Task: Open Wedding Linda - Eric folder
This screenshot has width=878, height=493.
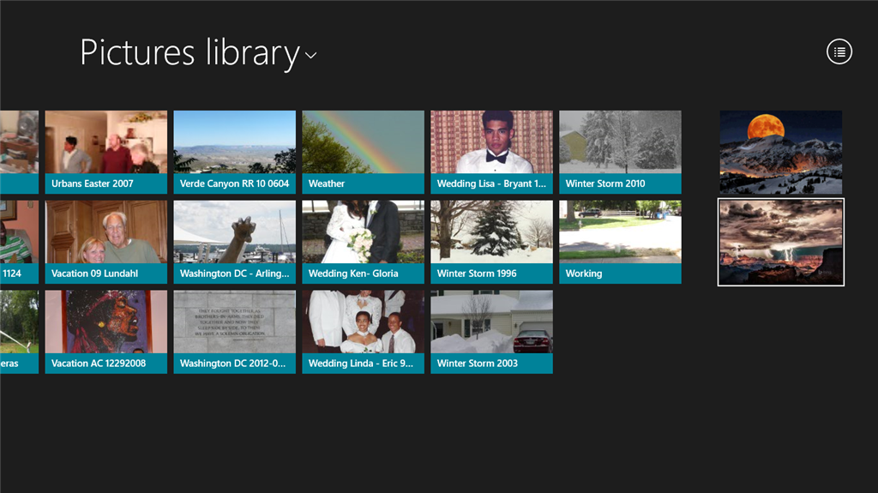Action: click(x=363, y=332)
